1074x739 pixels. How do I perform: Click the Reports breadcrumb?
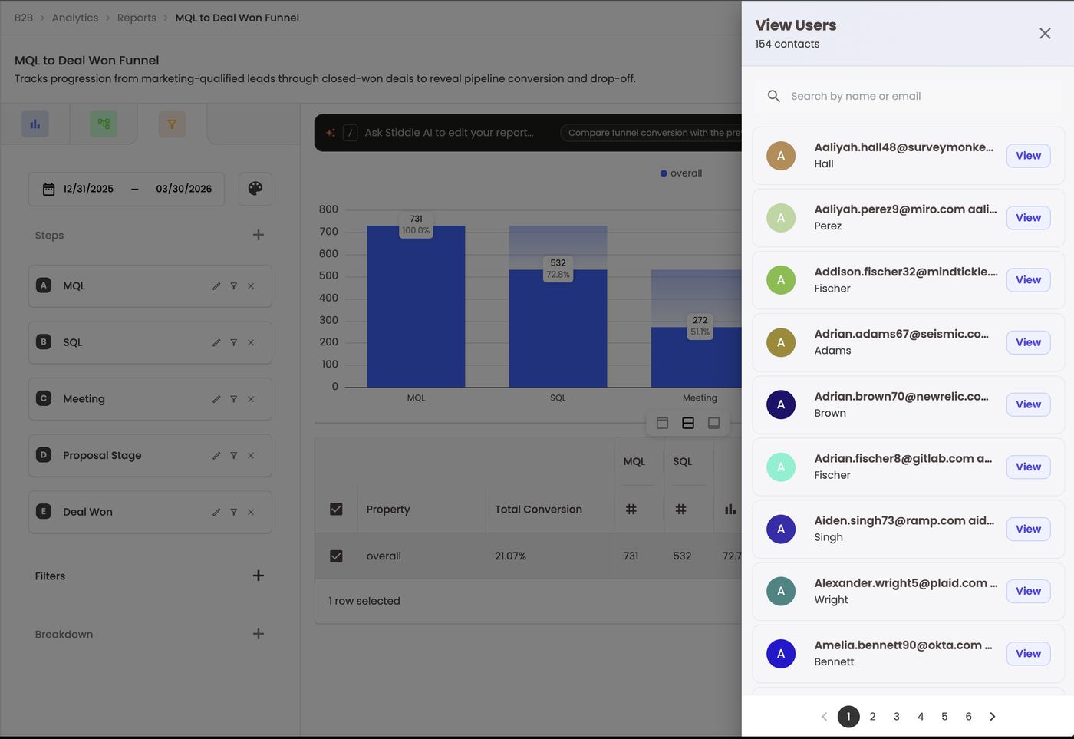point(137,18)
